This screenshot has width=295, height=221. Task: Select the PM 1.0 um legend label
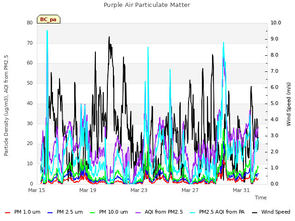pos(27,212)
